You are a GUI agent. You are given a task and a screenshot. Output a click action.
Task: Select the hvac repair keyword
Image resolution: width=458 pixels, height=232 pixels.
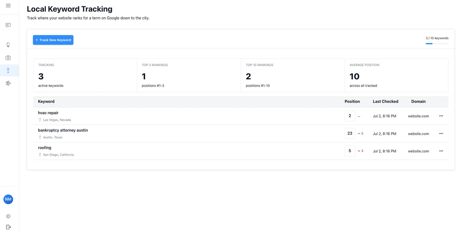[48, 113]
